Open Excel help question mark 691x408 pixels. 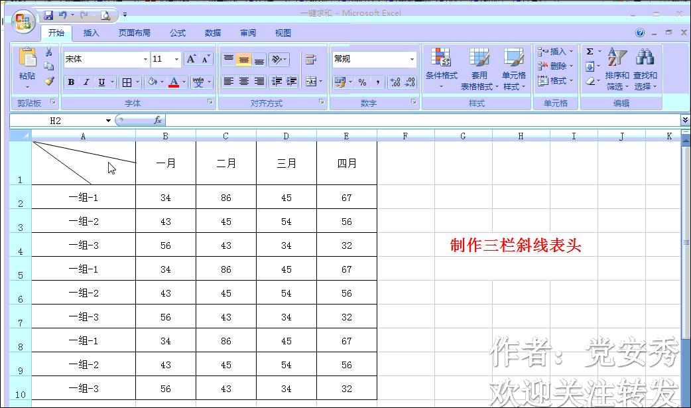pyautogui.click(x=640, y=33)
